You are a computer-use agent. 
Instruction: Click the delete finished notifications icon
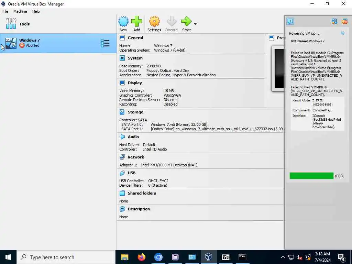point(344,21)
